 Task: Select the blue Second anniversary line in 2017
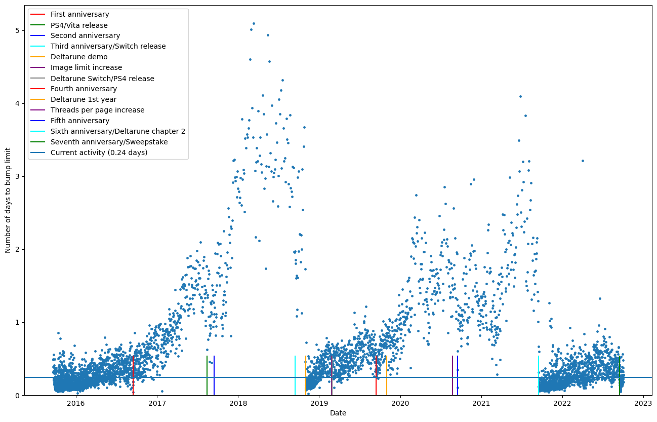214,375
